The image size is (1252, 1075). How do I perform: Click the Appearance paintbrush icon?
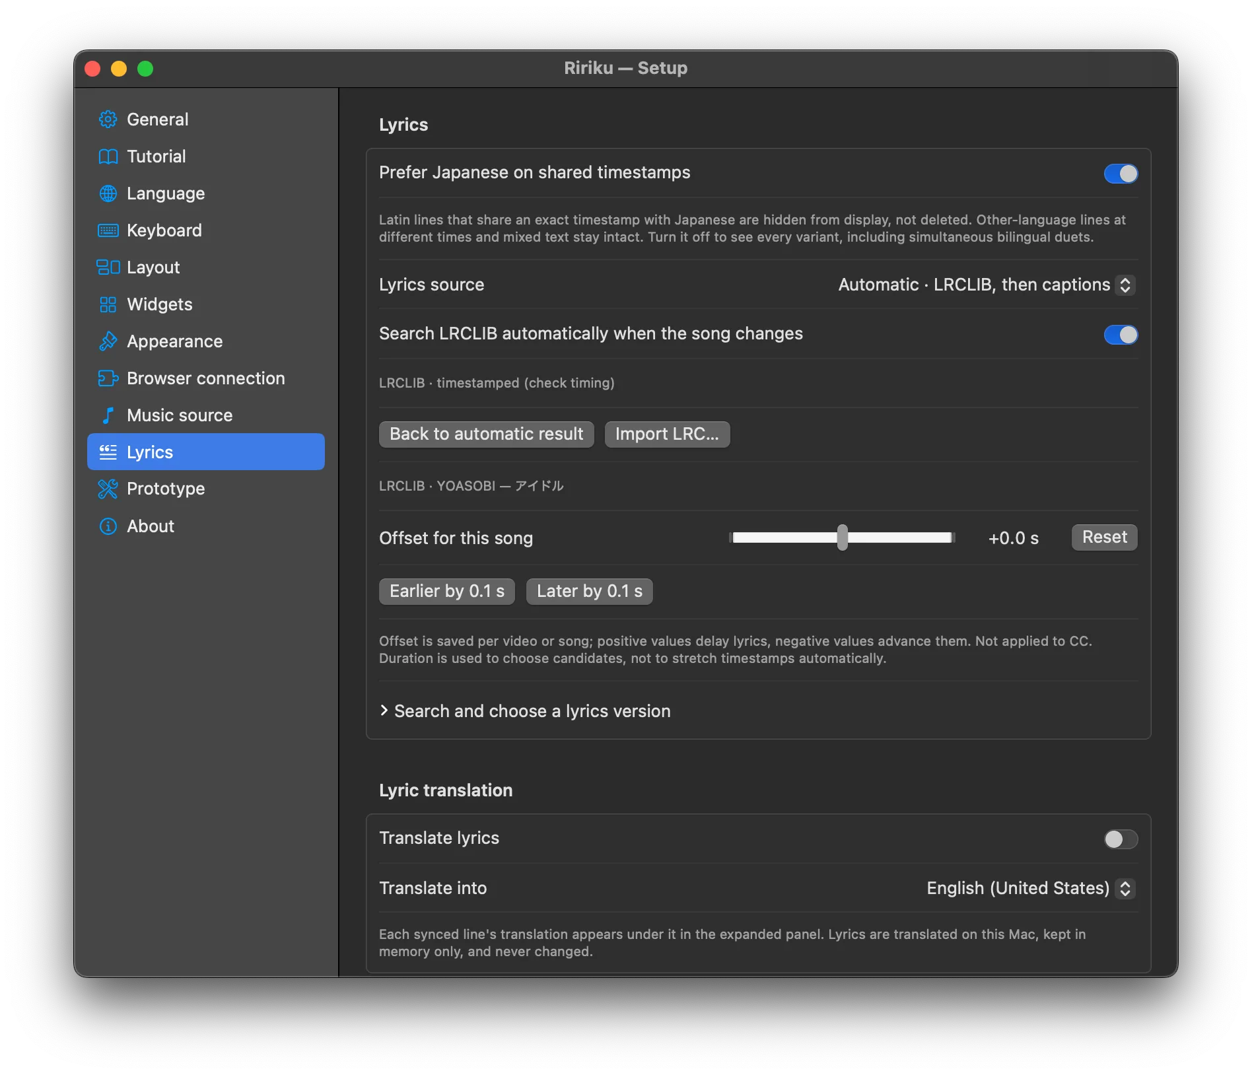click(x=108, y=341)
